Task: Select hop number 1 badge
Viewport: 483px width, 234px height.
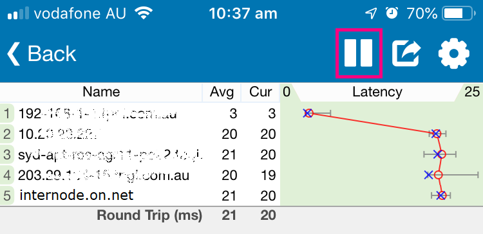Action: tap(7, 114)
